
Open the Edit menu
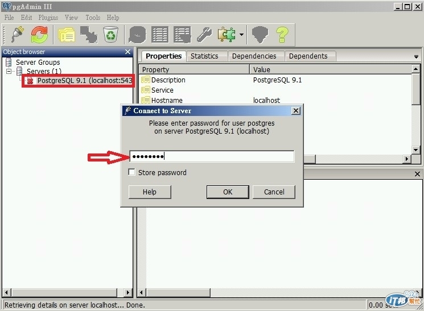(x=27, y=18)
